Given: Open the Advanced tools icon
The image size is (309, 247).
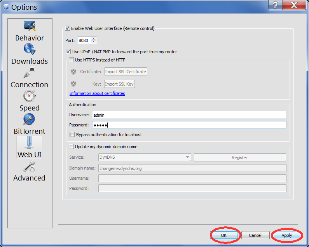Looking at the screenshot, I should [x=30, y=166].
